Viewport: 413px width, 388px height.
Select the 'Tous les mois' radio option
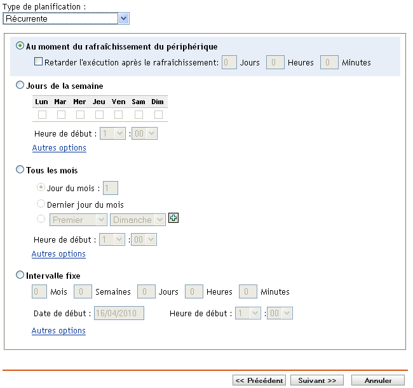coord(20,170)
